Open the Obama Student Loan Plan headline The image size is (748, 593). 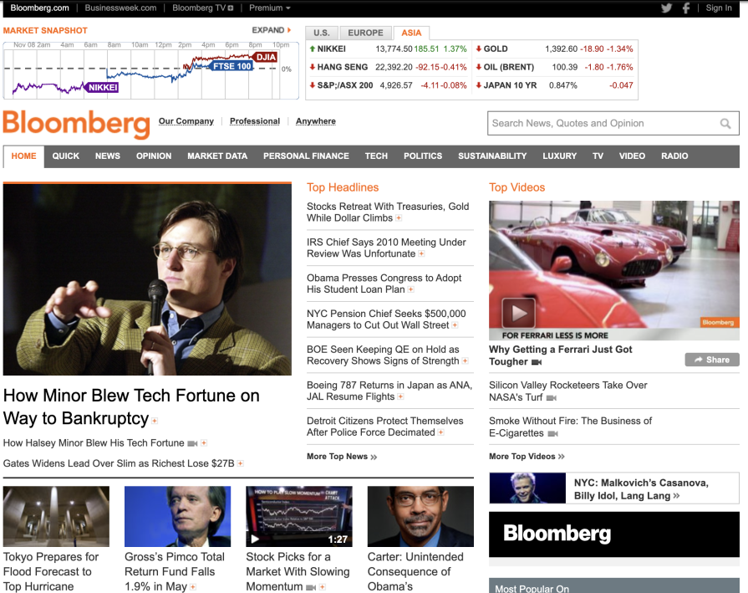point(384,284)
